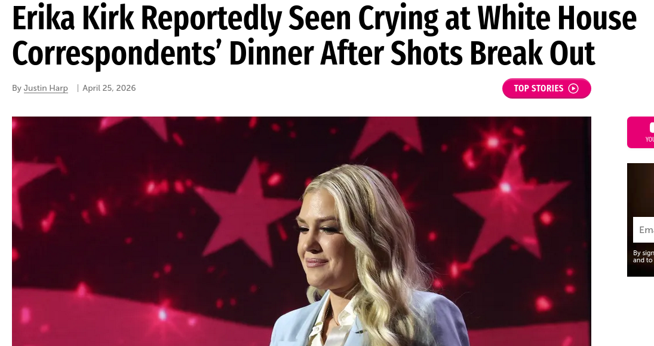Click the 'By sign...' fine print under Email

click(x=644, y=256)
